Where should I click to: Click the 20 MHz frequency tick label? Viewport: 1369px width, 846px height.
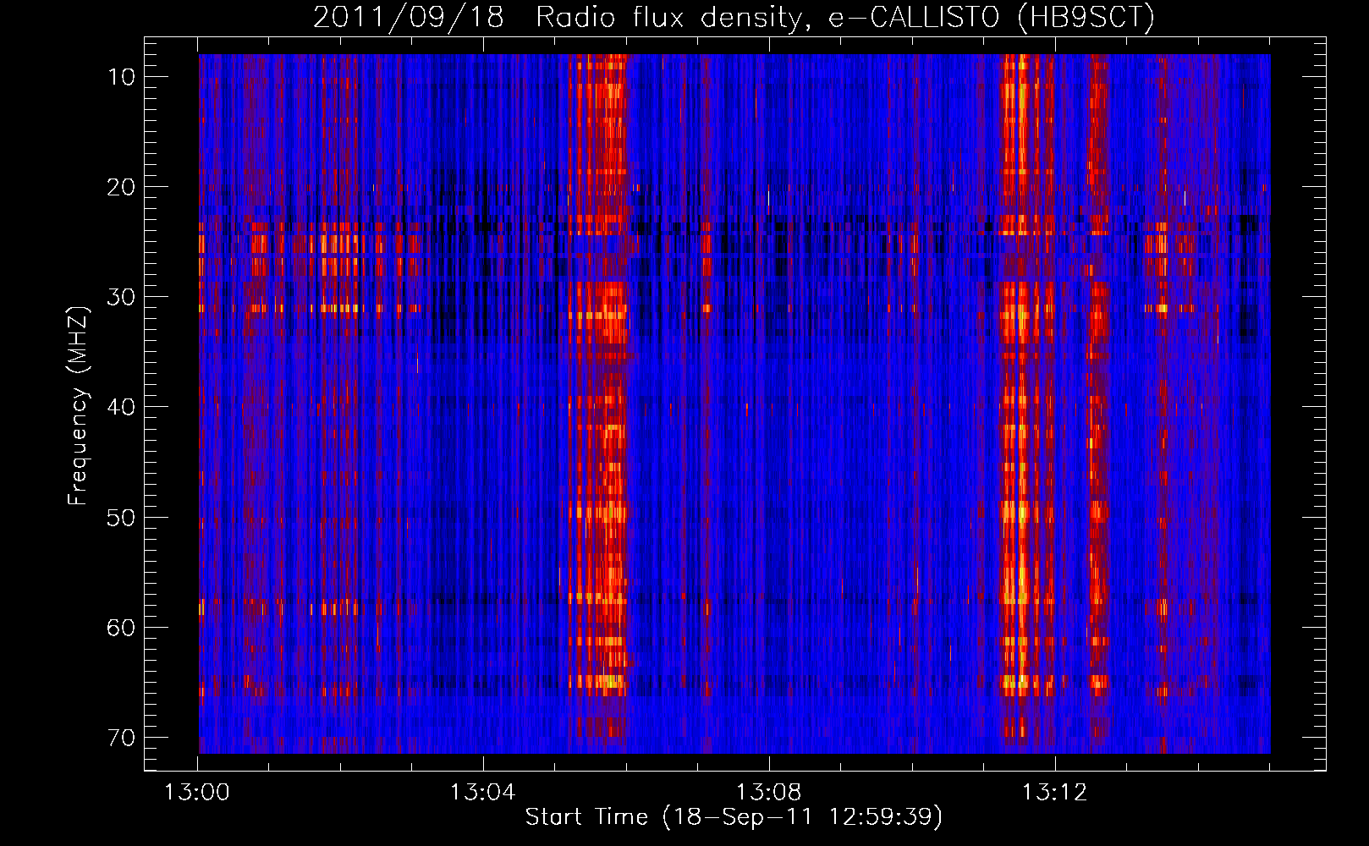tap(121, 187)
